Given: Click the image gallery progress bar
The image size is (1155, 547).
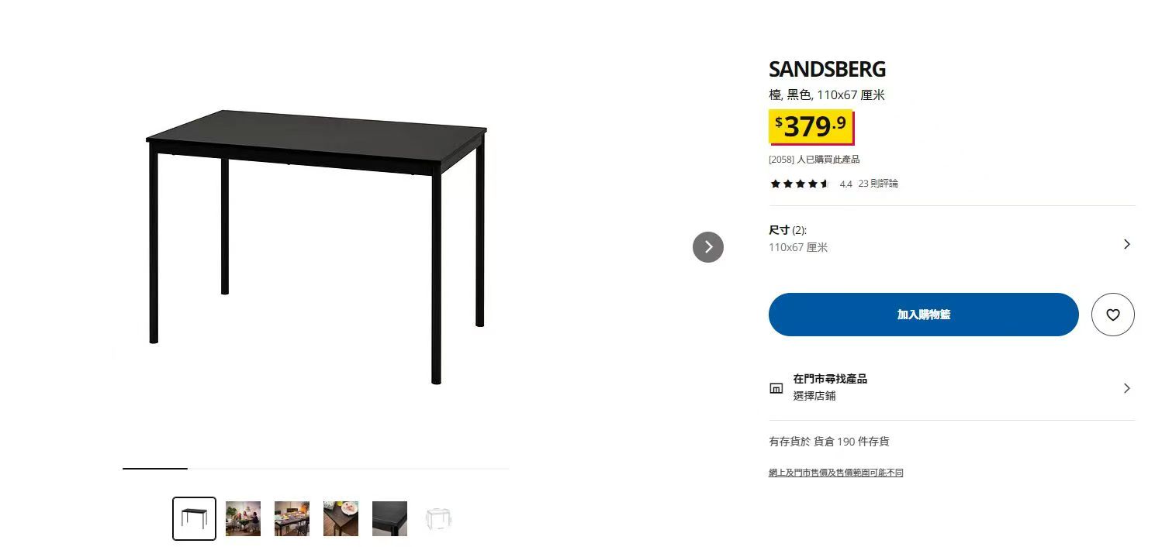Looking at the screenshot, I should [316, 469].
